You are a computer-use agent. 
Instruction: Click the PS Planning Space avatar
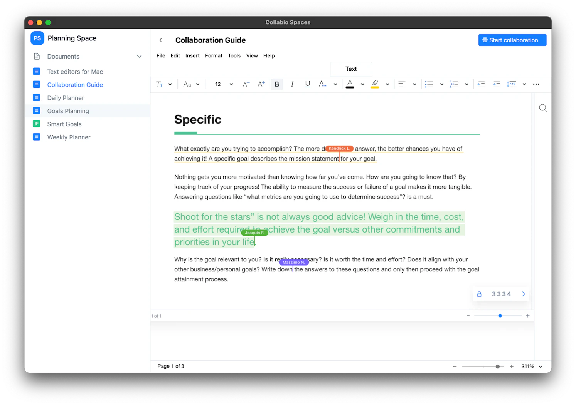click(37, 38)
